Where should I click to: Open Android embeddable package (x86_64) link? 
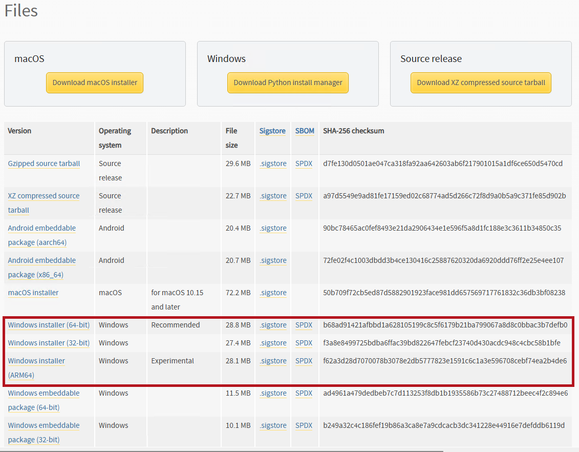click(41, 260)
